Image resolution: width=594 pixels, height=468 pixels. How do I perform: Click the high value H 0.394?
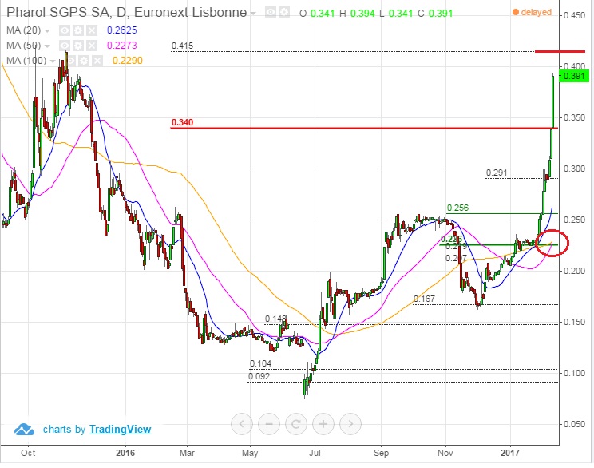click(x=357, y=14)
